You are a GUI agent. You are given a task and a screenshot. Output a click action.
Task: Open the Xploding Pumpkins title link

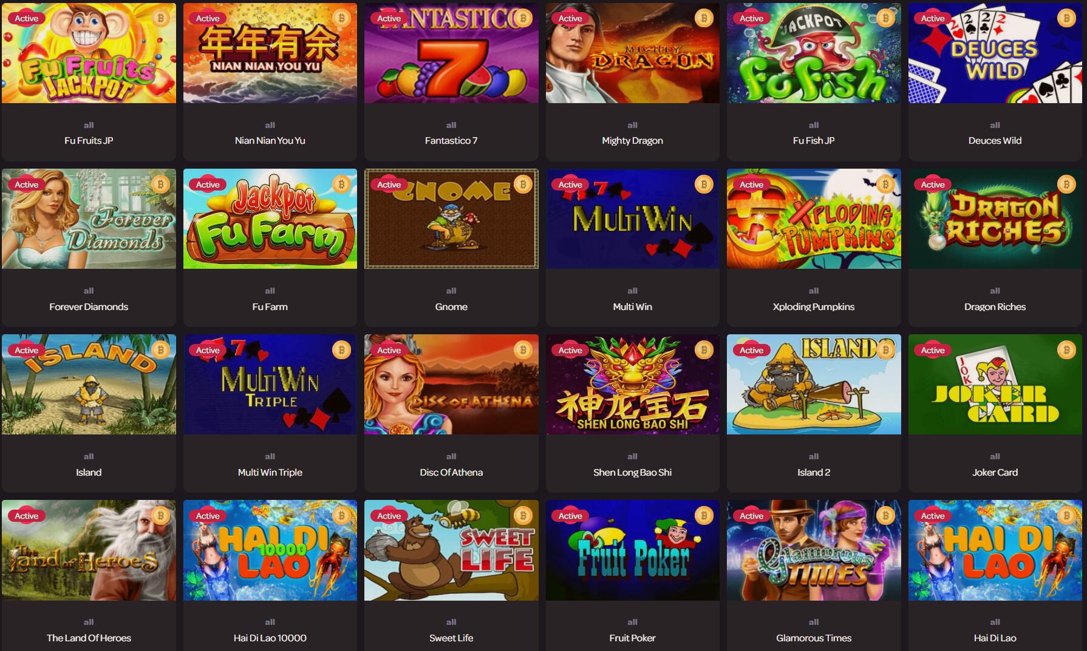(814, 306)
